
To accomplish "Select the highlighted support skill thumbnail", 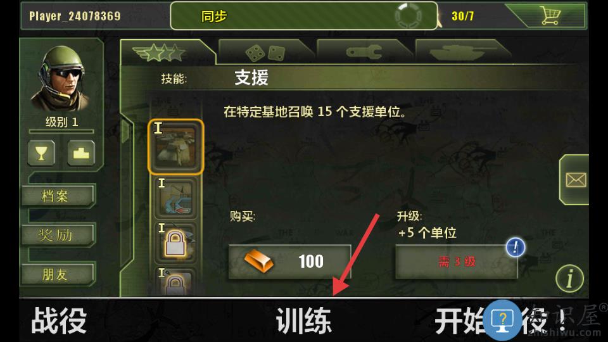I will (x=175, y=146).
